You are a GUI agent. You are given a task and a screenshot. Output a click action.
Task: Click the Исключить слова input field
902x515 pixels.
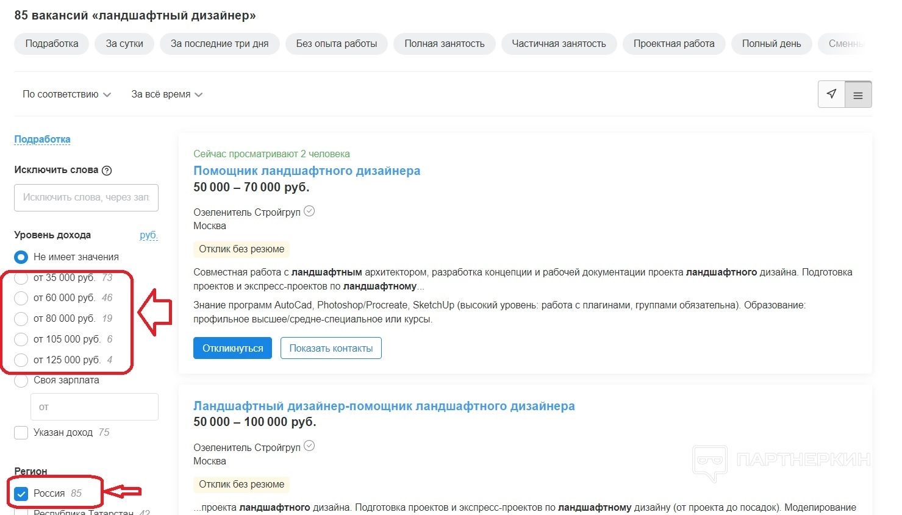click(x=86, y=197)
